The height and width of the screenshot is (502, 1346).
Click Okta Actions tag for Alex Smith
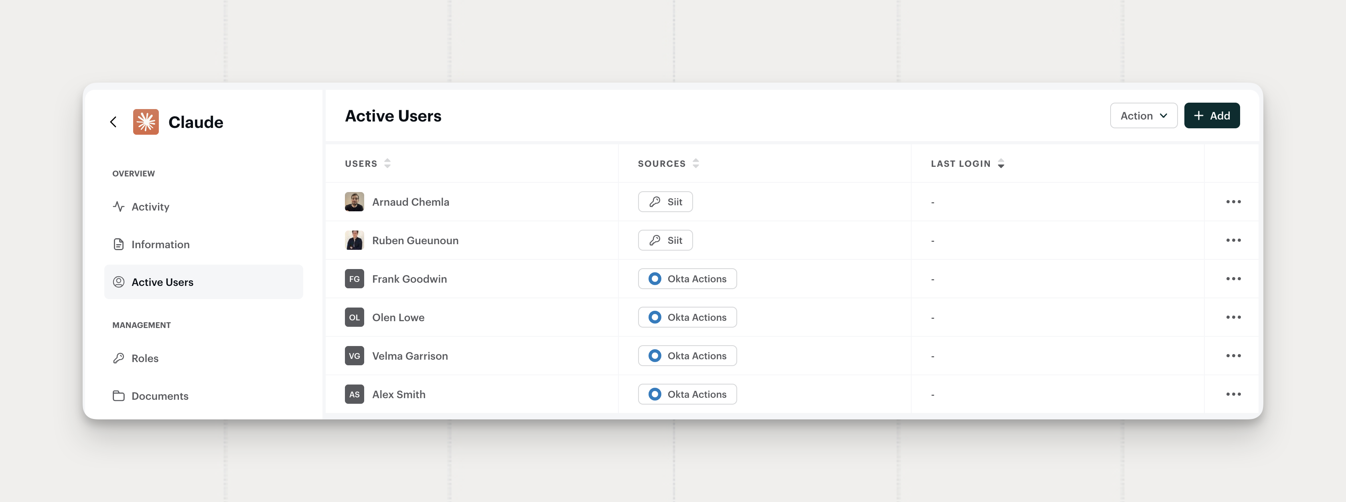coord(687,395)
